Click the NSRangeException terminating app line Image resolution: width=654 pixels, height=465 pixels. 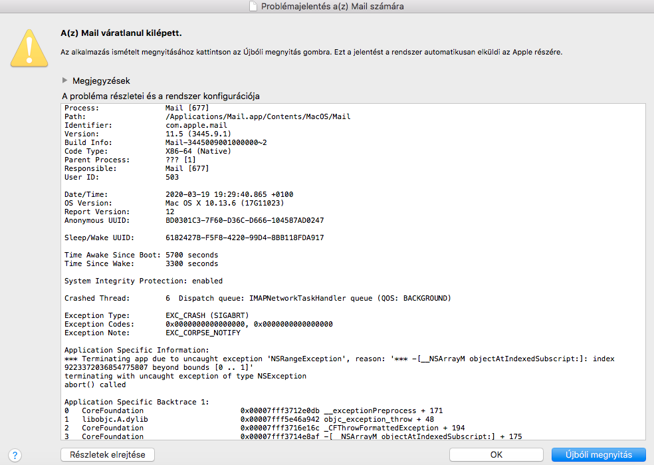340,359
